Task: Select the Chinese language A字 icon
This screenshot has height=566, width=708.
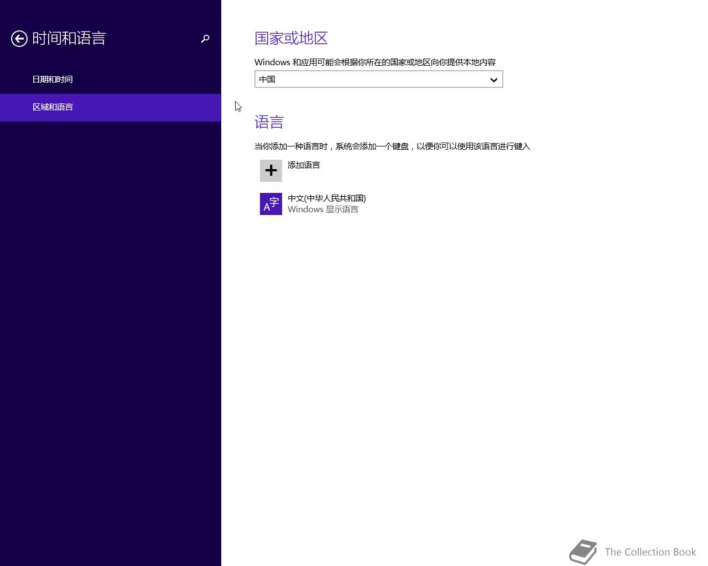Action: click(271, 204)
